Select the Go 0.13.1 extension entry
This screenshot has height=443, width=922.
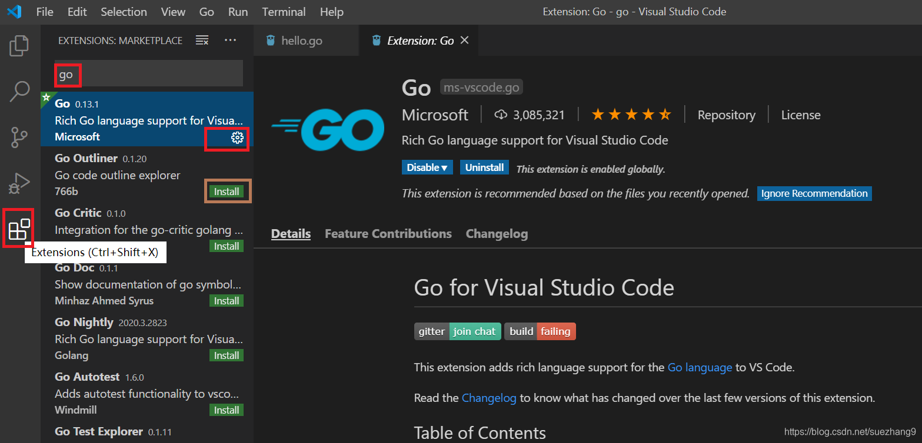[x=147, y=119]
